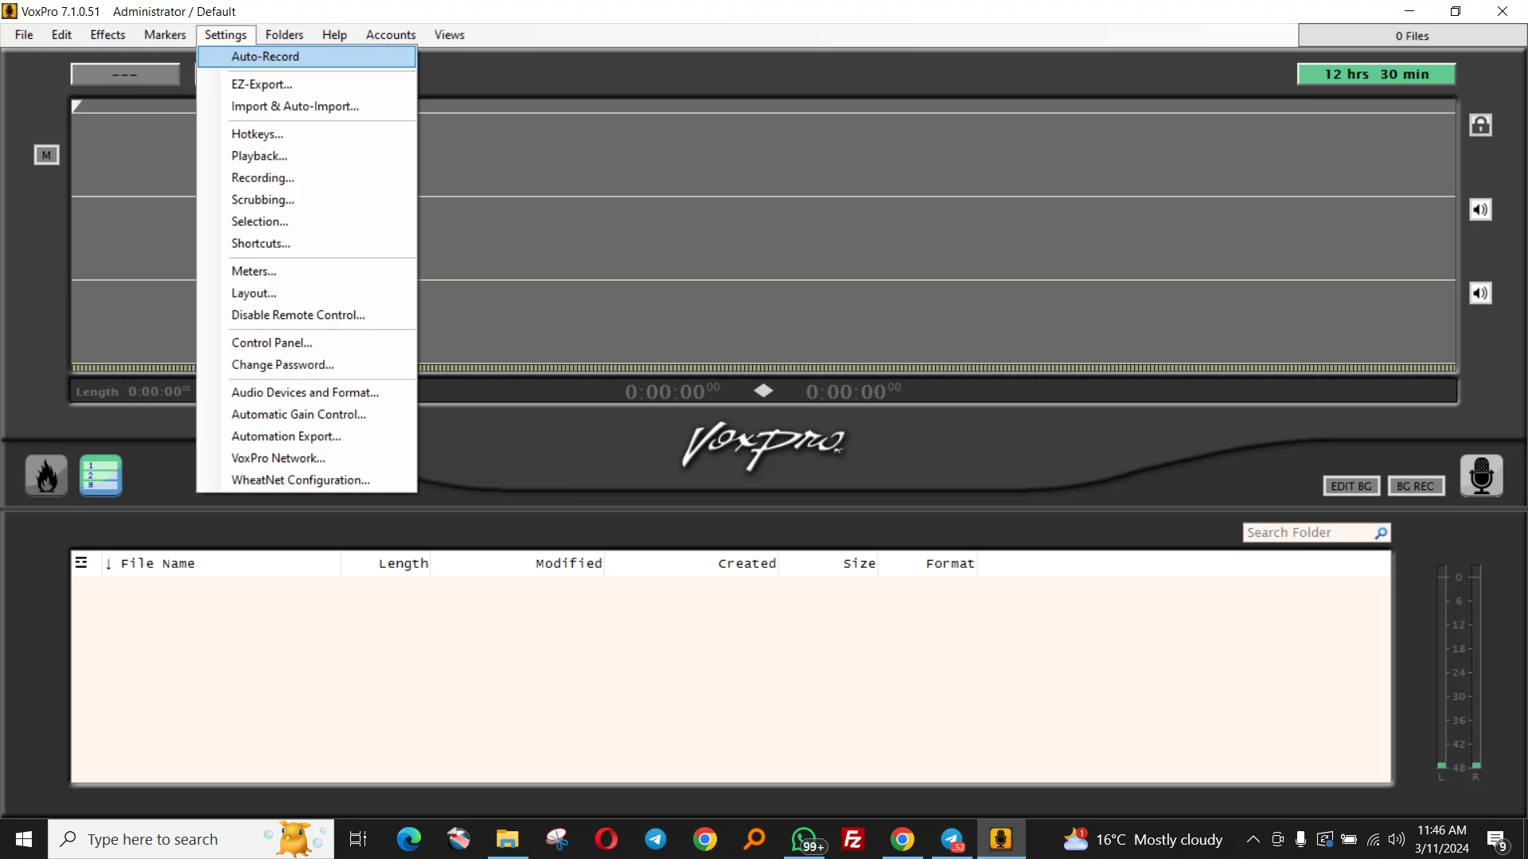1528x859 pixels.
Task: Click the flame hot keys icon
Action: pos(46,476)
